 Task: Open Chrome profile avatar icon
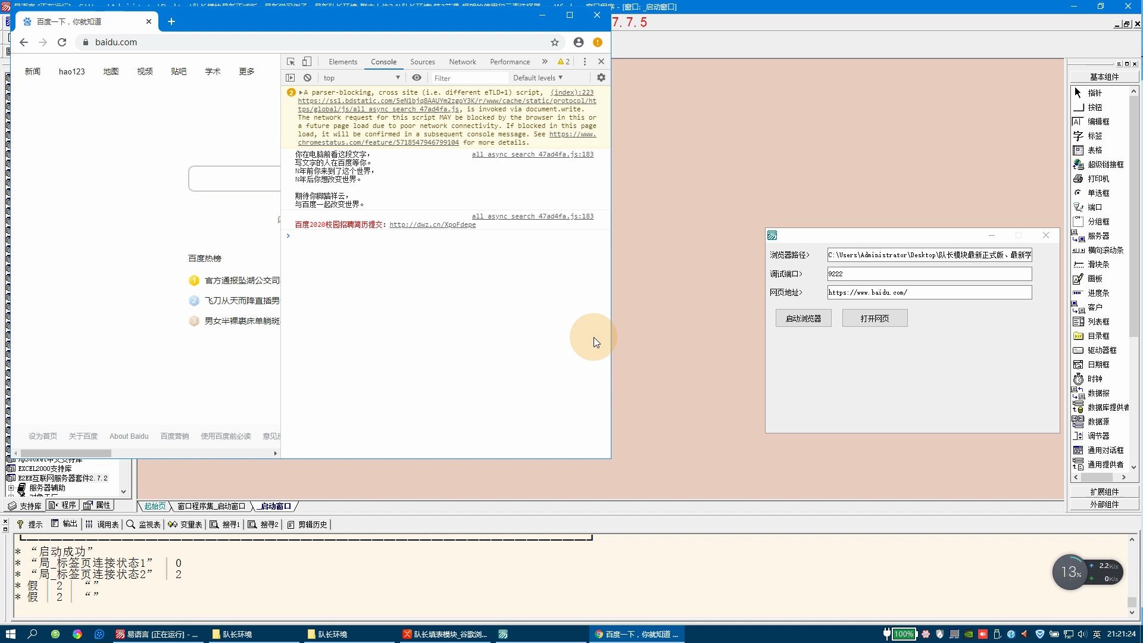click(x=579, y=42)
